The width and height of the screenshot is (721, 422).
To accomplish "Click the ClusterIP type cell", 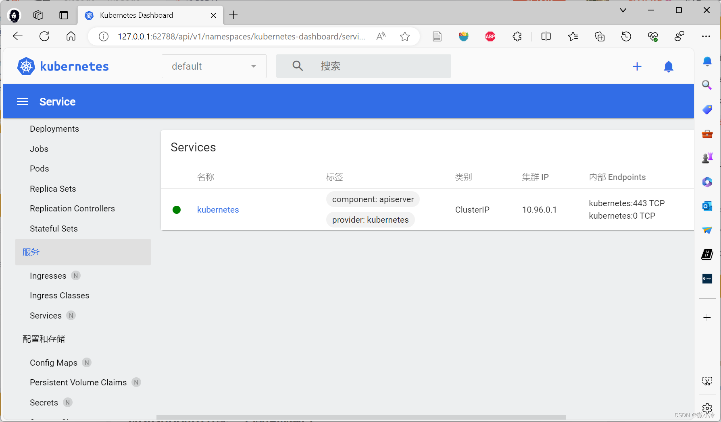I will [472, 210].
